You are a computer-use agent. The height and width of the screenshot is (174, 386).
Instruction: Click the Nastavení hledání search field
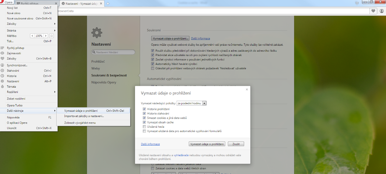(x=113, y=52)
